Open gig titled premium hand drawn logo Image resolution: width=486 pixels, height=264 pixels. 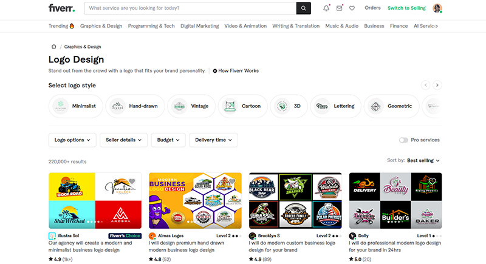tap(187, 246)
